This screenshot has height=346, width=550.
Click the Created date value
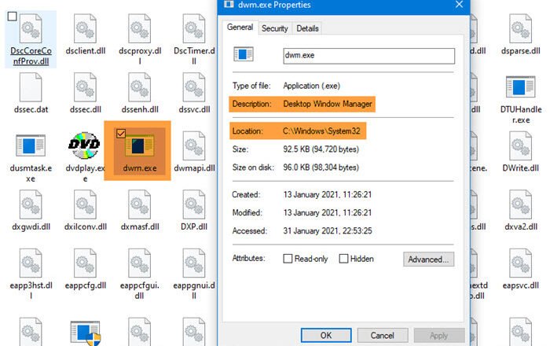click(328, 194)
